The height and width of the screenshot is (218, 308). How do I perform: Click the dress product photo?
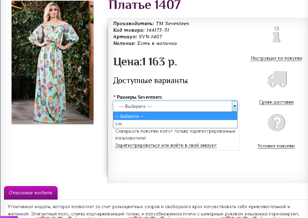point(52,62)
